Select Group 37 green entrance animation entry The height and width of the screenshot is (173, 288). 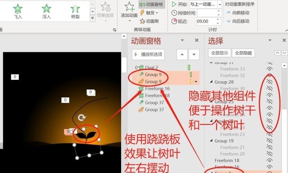click(154, 102)
